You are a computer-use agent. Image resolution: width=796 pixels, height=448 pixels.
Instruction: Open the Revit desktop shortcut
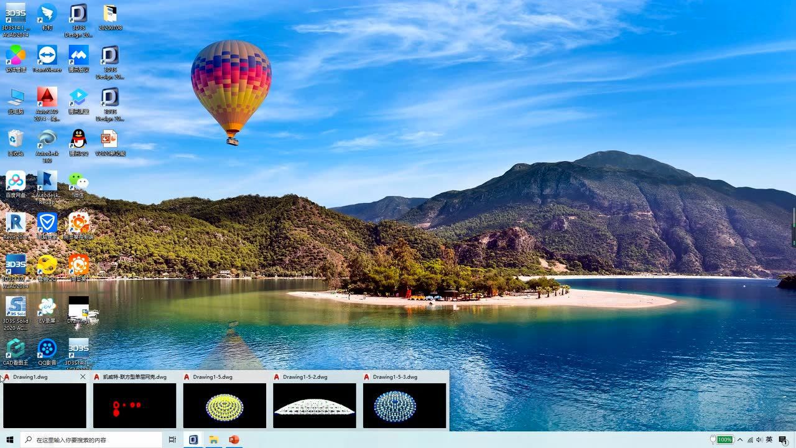[x=16, y=223]
